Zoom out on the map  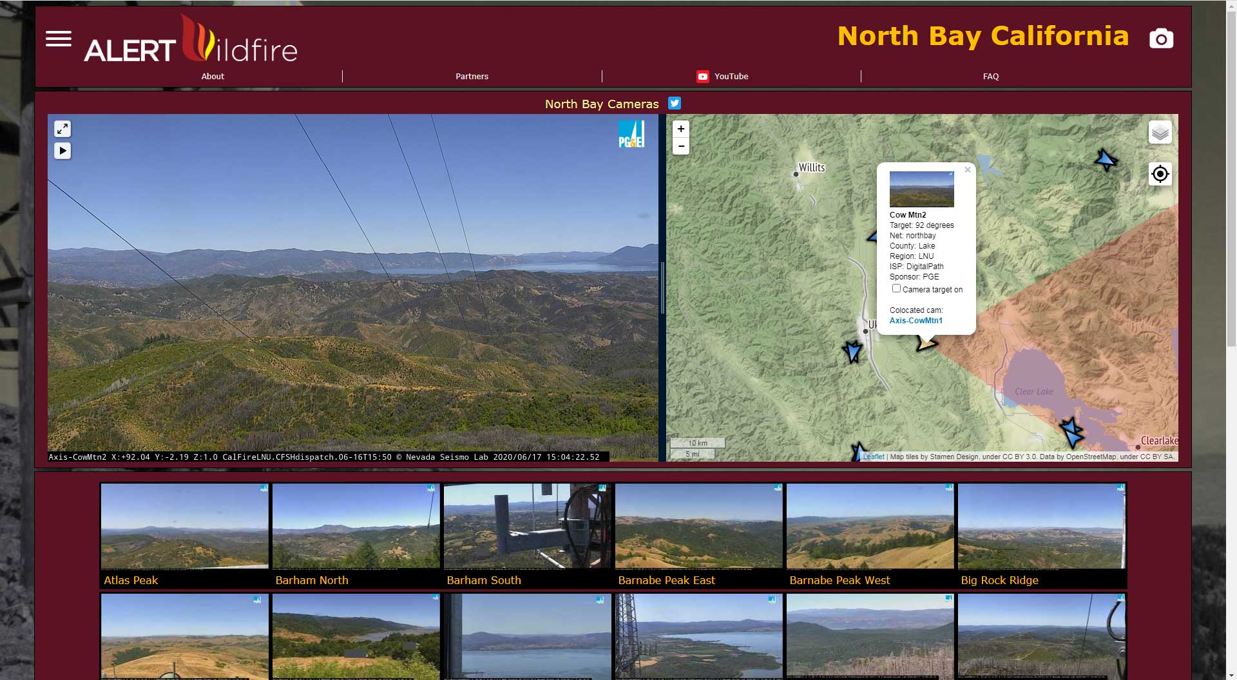tap(681, 146)
